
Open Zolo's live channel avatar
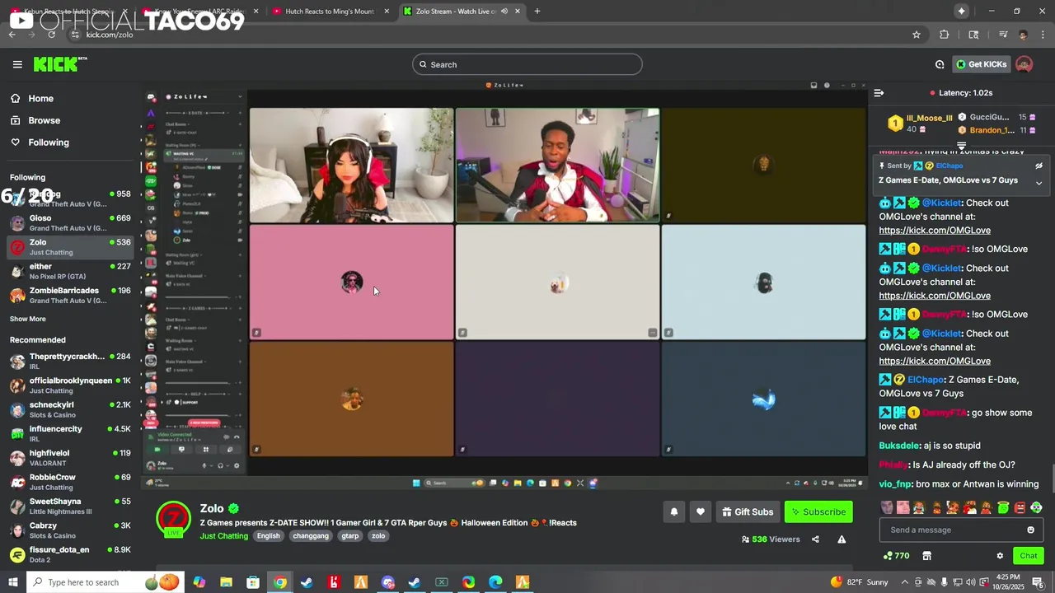(174, 520)
